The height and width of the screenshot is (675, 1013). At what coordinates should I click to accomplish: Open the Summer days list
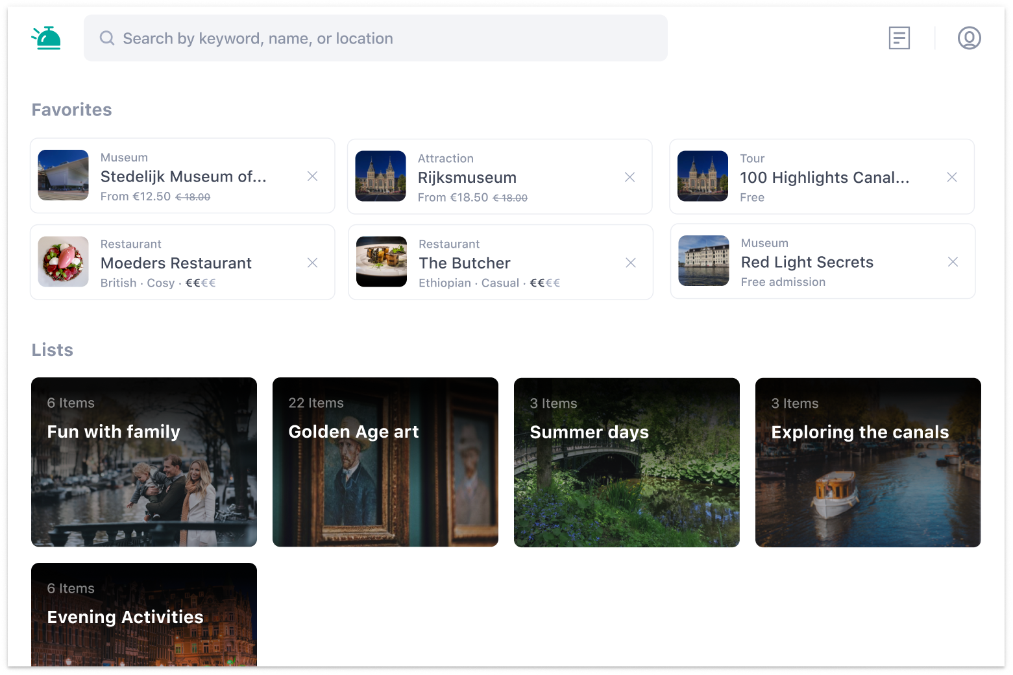(627, 462)
